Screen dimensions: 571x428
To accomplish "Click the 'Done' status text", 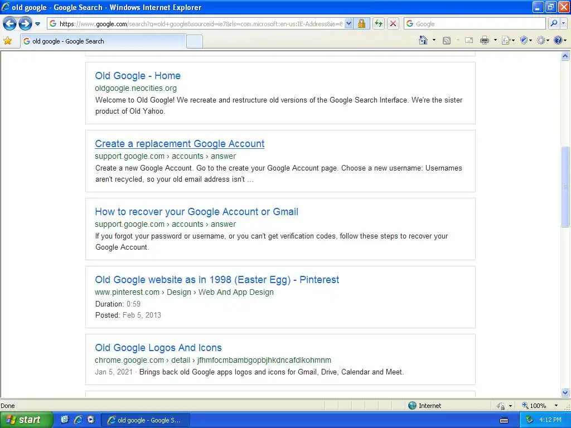I will 8,406.
